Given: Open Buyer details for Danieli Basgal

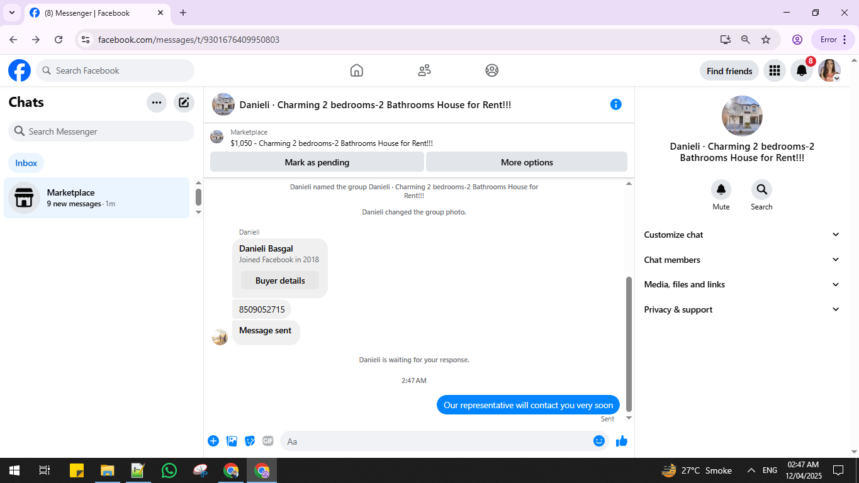Looking at the screenshot, I should [280, 280].
